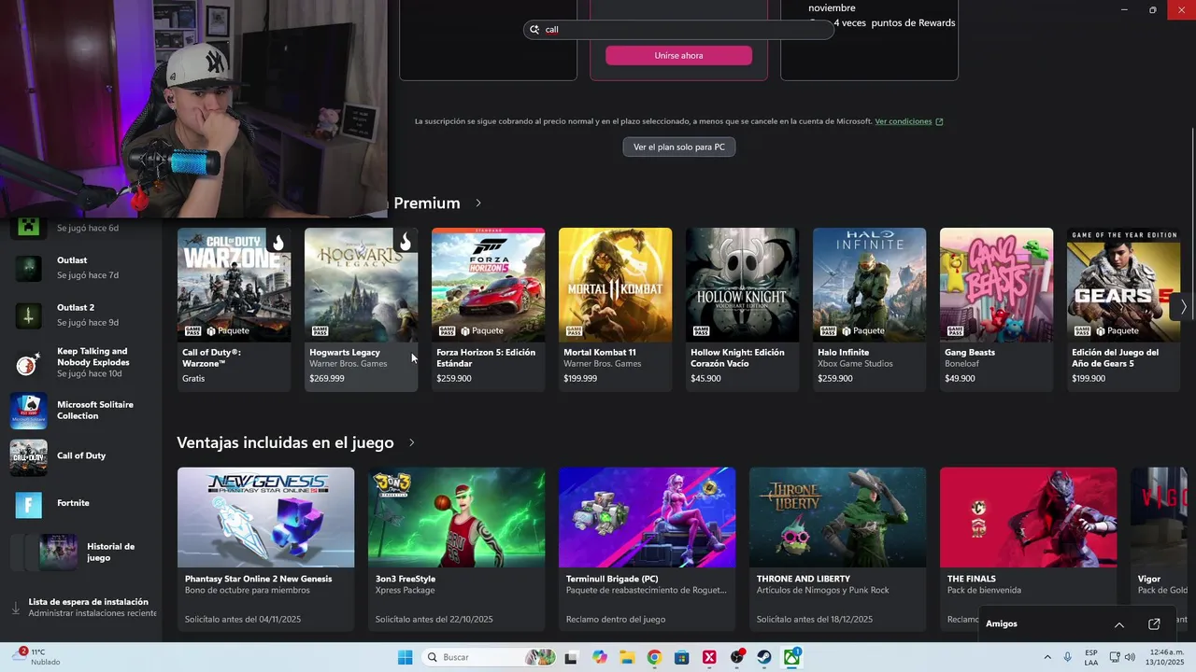Open 3on3 FreeStyle perk card
Viewport: 1196px width, 672px height.
coord(457,549)
